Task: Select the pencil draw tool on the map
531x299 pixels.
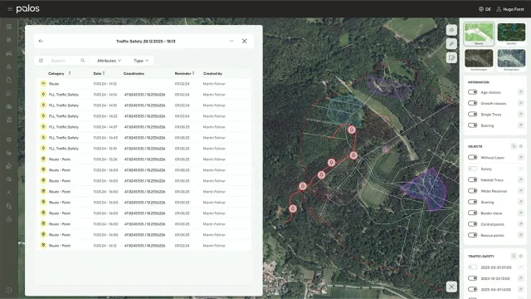Action: click(451, 44)
